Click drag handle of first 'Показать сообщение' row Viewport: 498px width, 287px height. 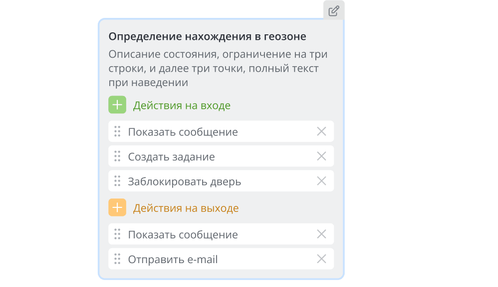pyautogui.click(x=118, y=131)
